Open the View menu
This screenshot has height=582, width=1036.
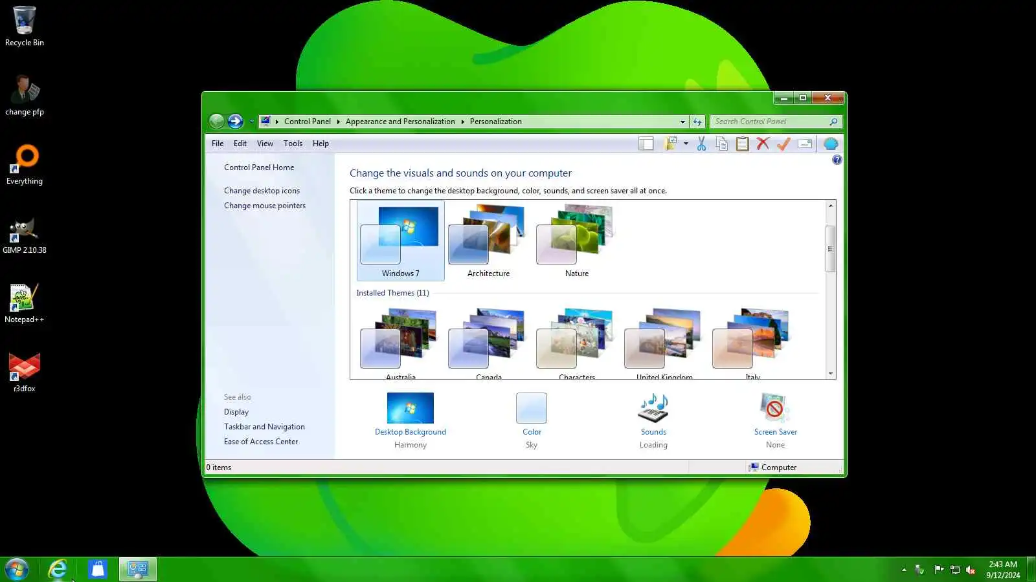265,144
